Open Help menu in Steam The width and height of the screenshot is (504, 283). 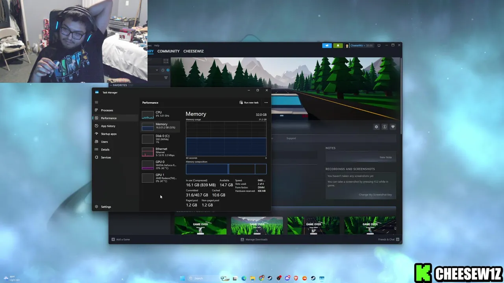(x=157, y=45)
